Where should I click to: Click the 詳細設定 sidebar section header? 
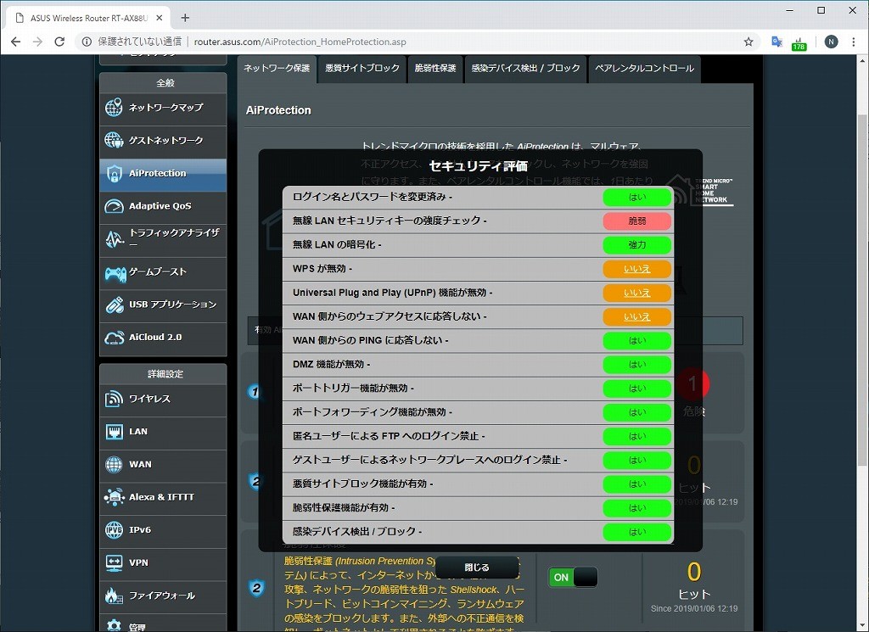[163, 374]
